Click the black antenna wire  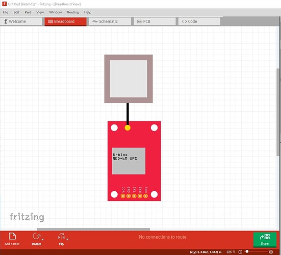pos(127,113)
